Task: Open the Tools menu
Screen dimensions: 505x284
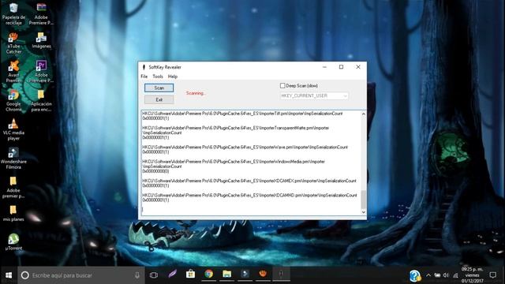Action: click(158, 77)
